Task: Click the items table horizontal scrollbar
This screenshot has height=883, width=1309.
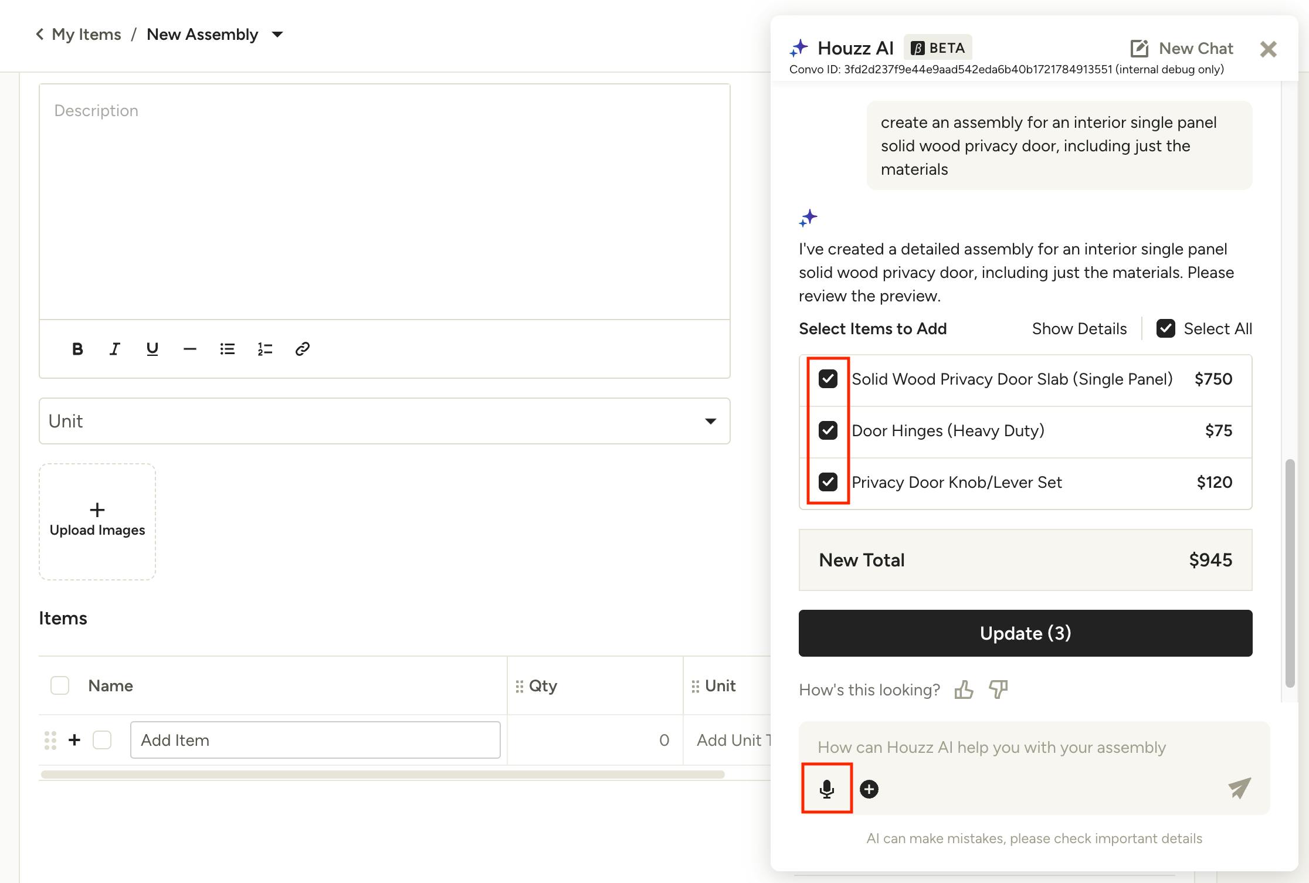Action: pyautogui.click(x=382, y=775)
